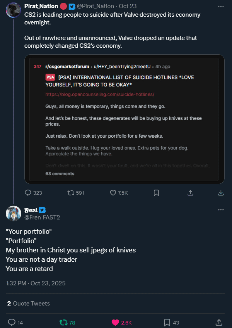Unlike the Fren_FAST2 tweet
Screen dimensions: 232x328
point(115,322)
